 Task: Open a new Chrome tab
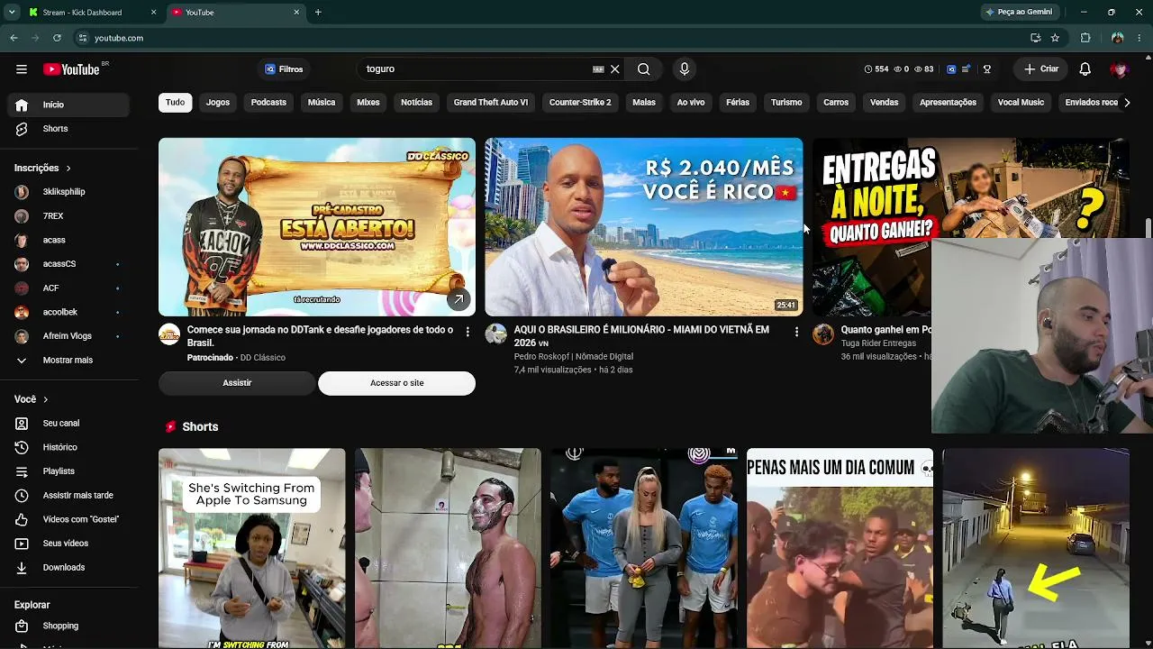[318, 13]
